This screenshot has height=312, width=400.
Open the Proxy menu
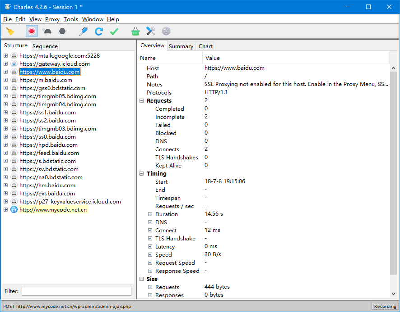[x=52, y=19]
